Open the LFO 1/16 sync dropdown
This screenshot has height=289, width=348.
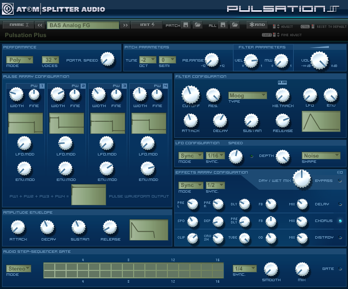coord(215,156)
